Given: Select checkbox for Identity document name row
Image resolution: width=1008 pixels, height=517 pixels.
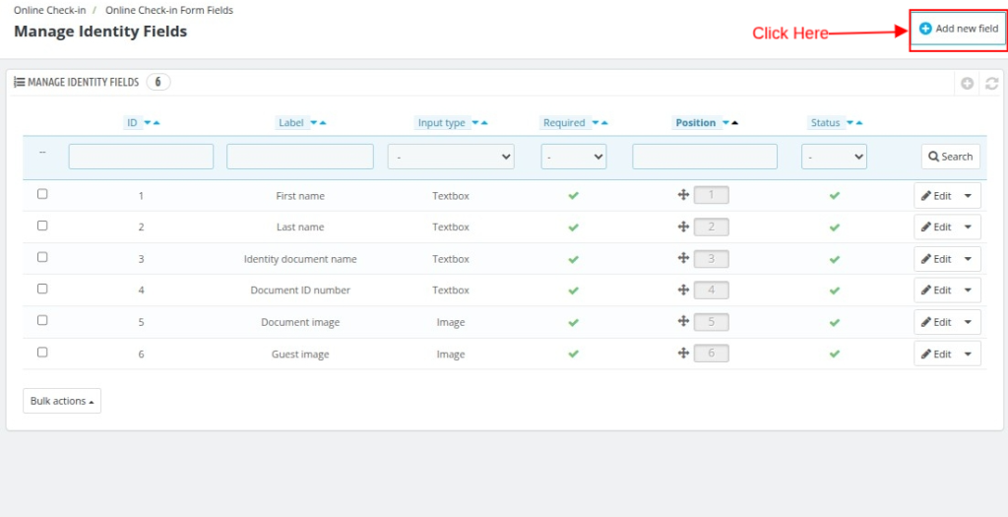Looking at the screenshot, I should coord(42,257).
